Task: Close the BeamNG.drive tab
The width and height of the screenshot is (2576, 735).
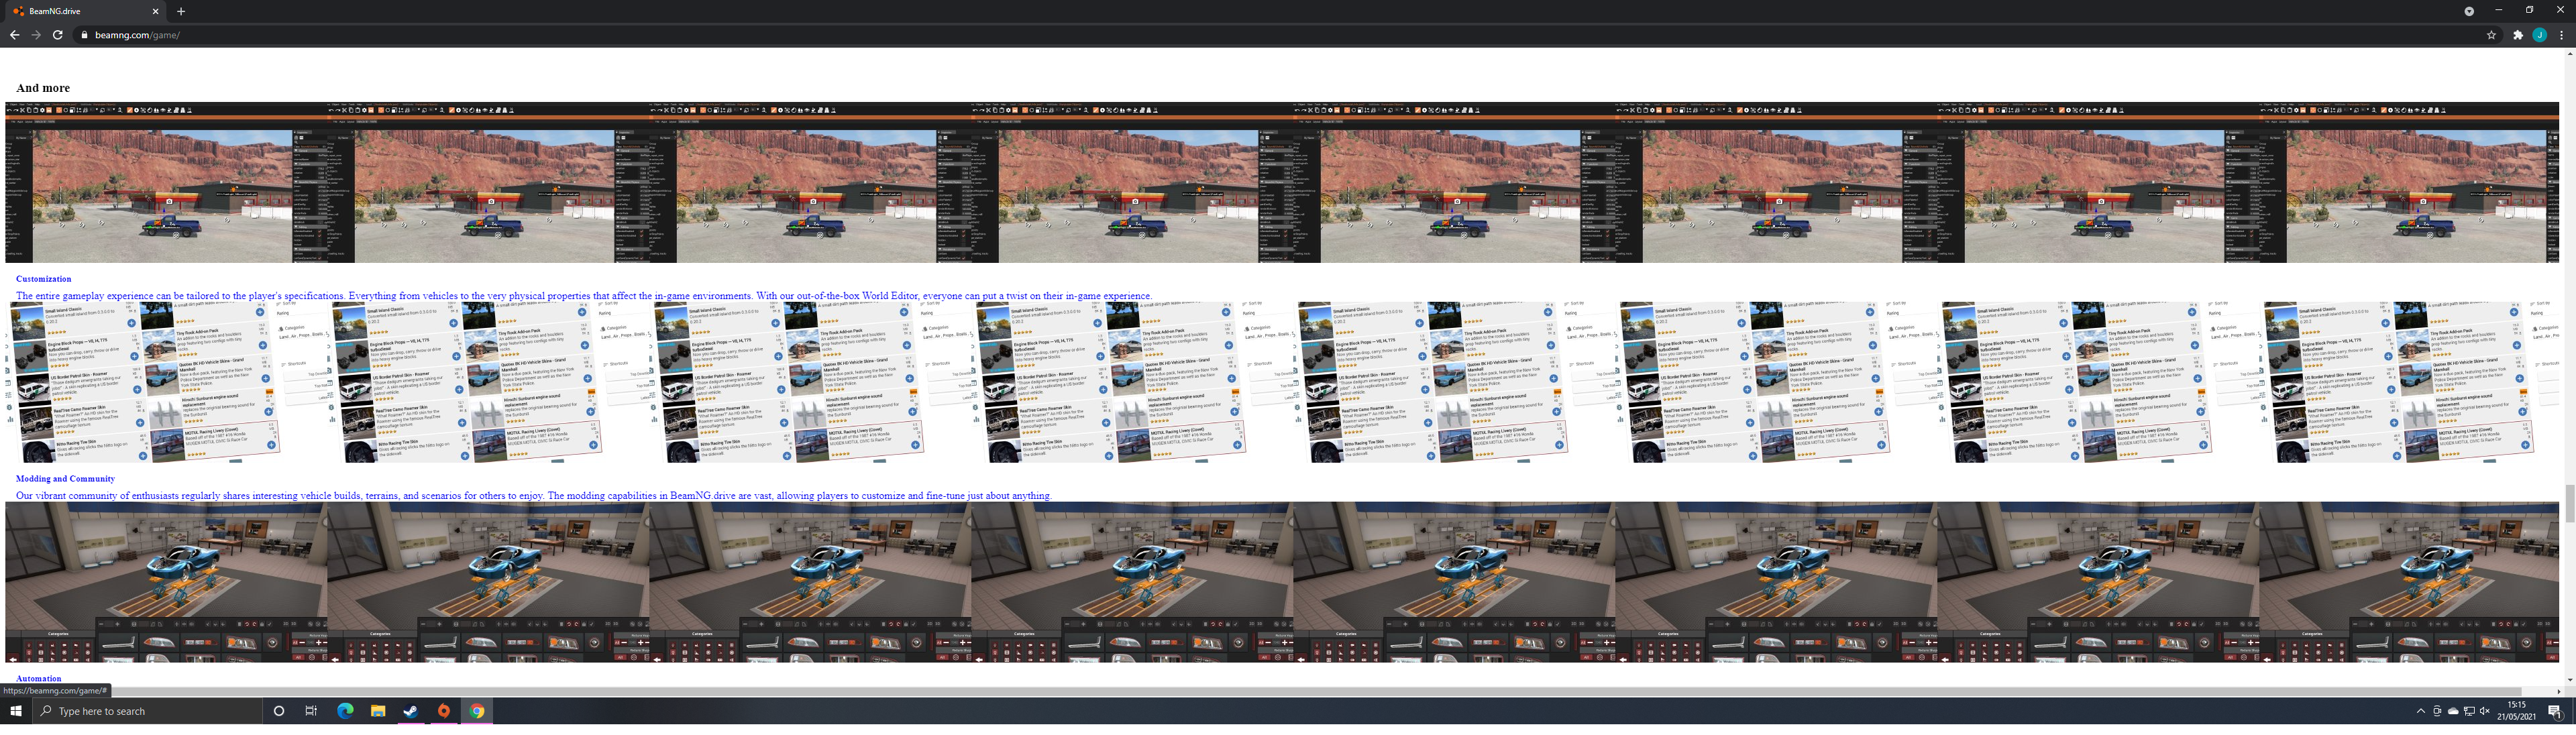Action: [155, 11]
